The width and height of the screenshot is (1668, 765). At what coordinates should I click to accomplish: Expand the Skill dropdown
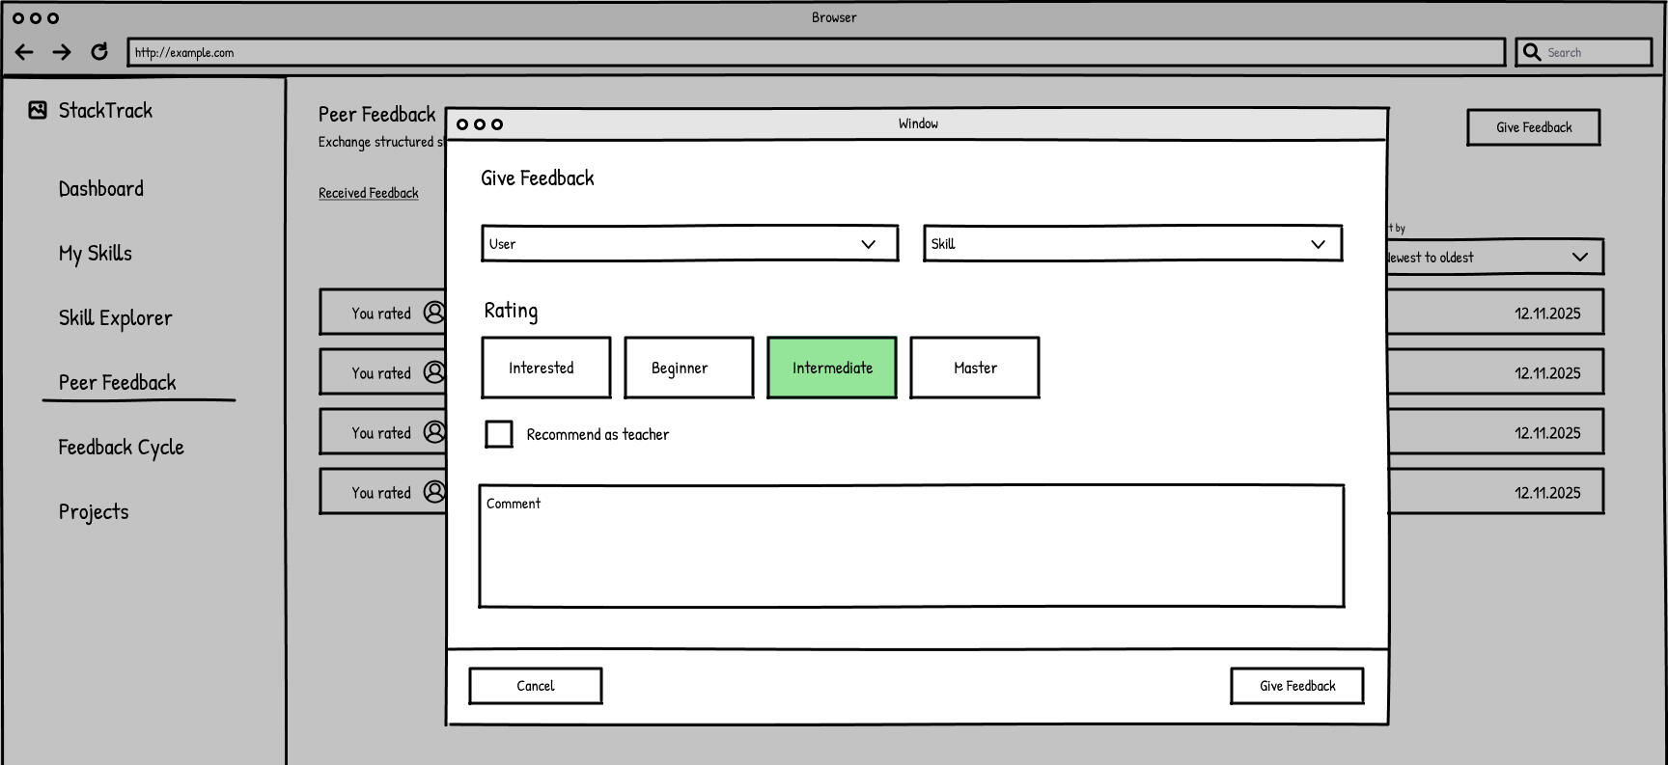[x=1133, y=243]
